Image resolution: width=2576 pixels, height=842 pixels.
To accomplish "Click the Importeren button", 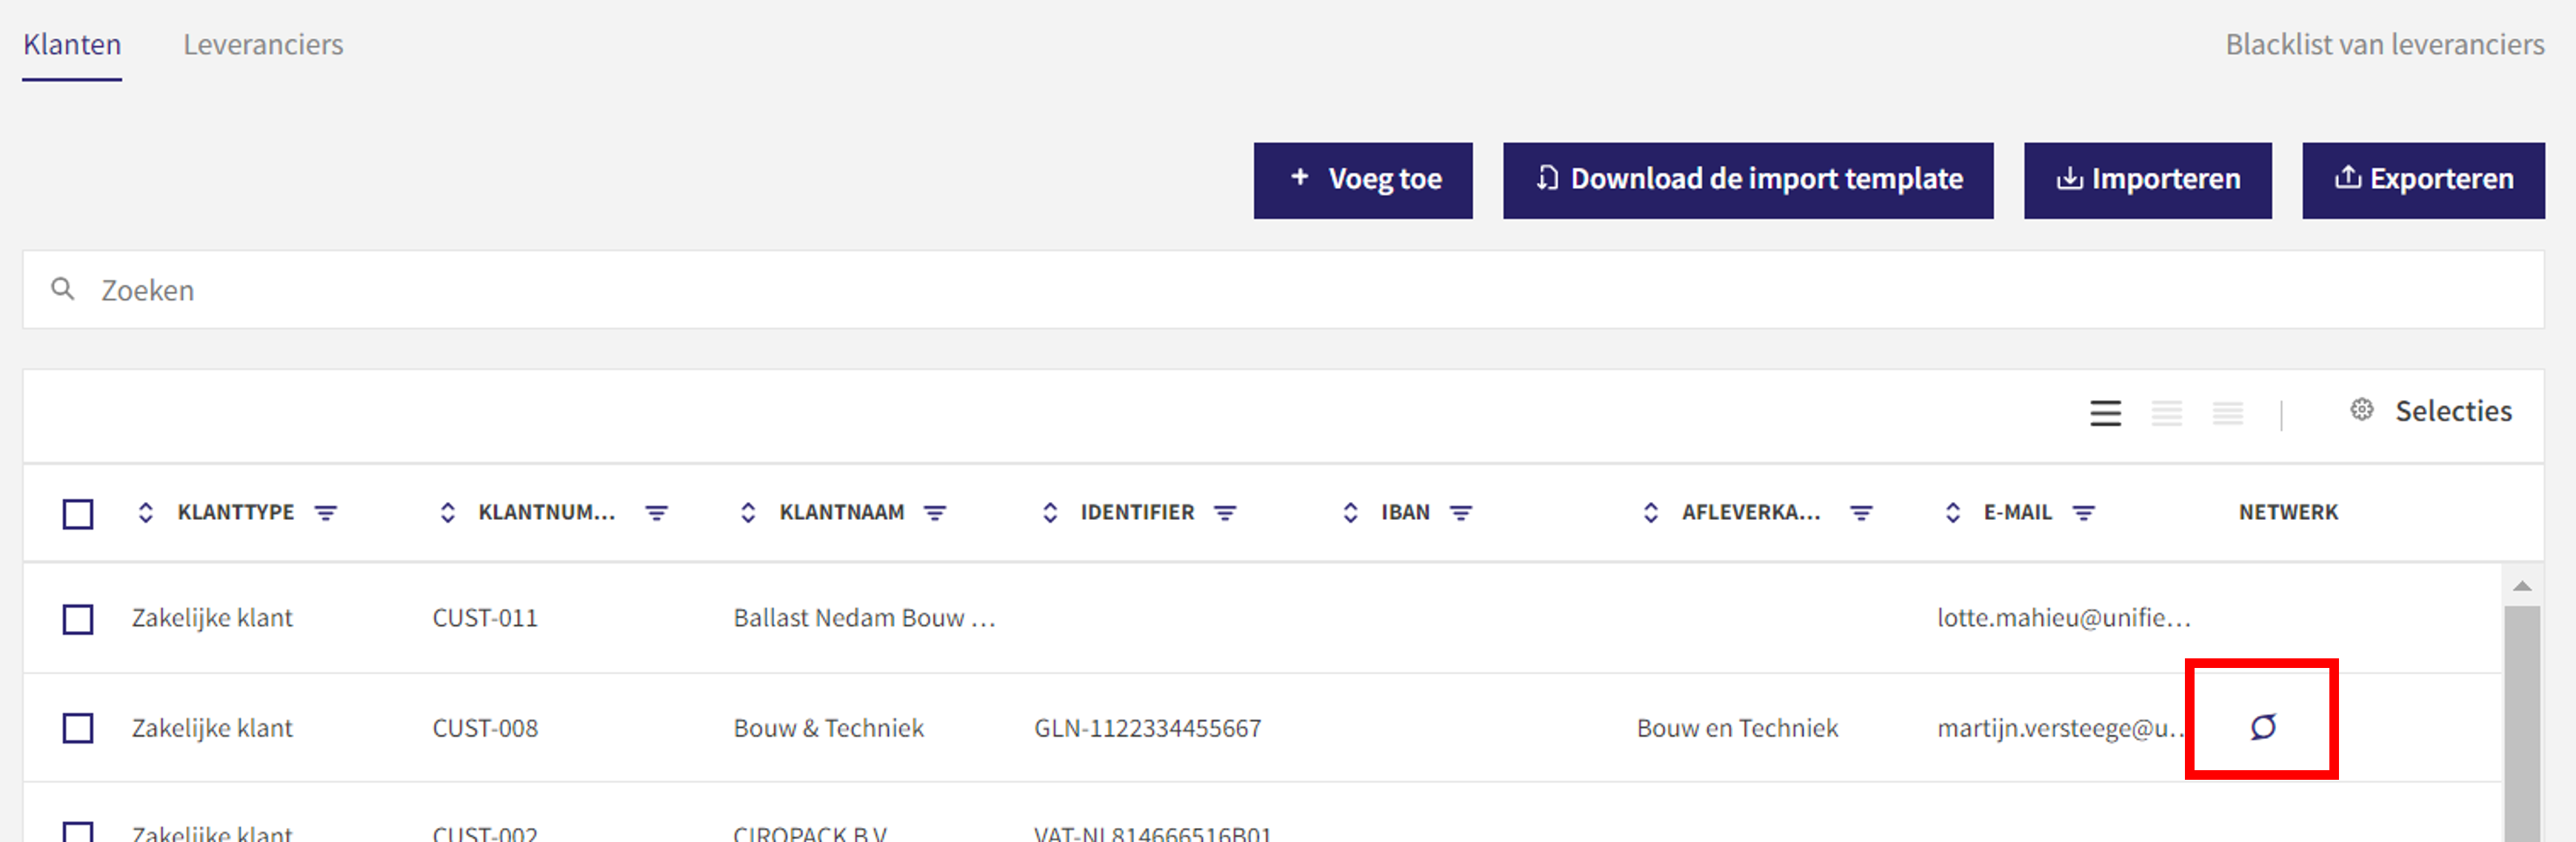I will (x=2147, y=180).
